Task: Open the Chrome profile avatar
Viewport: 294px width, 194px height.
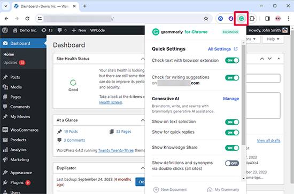Action: [278, 19]
